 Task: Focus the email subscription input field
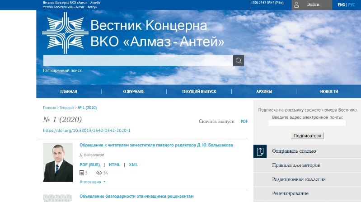point(307,123)
